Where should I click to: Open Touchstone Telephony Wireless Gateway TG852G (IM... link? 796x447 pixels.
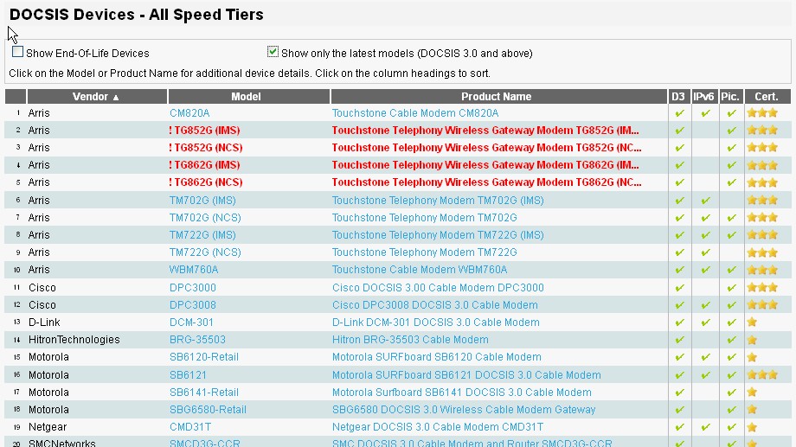coord(485,131)
